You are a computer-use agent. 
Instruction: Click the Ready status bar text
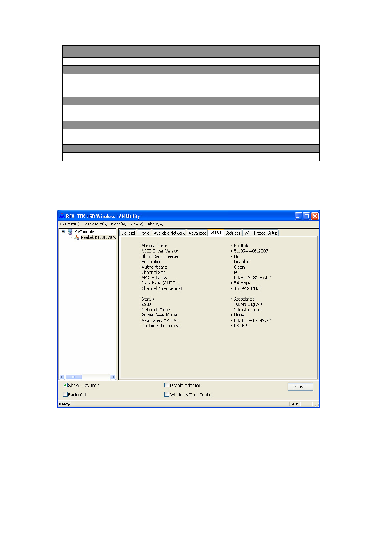point(64,404)
